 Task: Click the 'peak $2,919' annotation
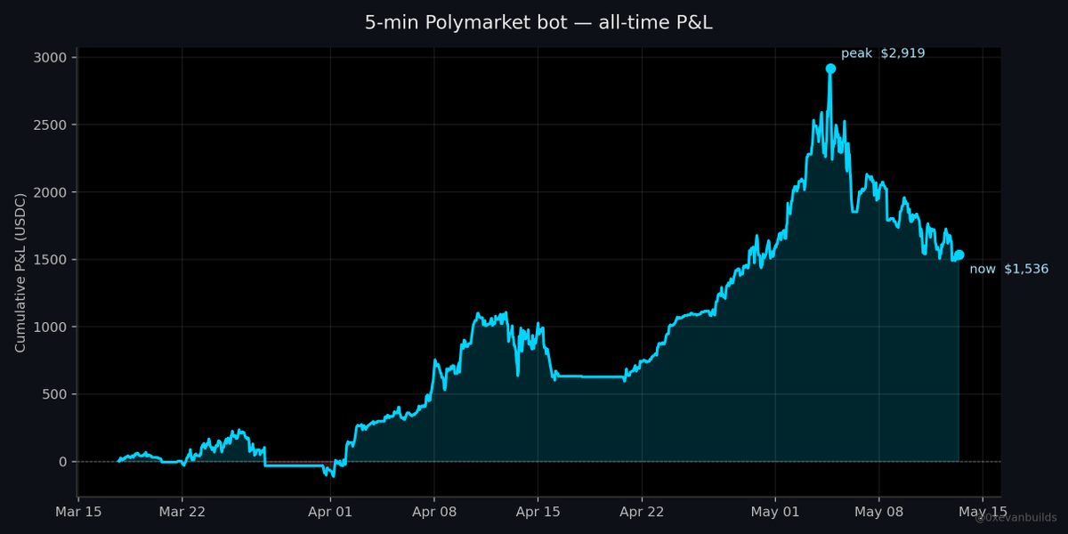tap(883, 53)
